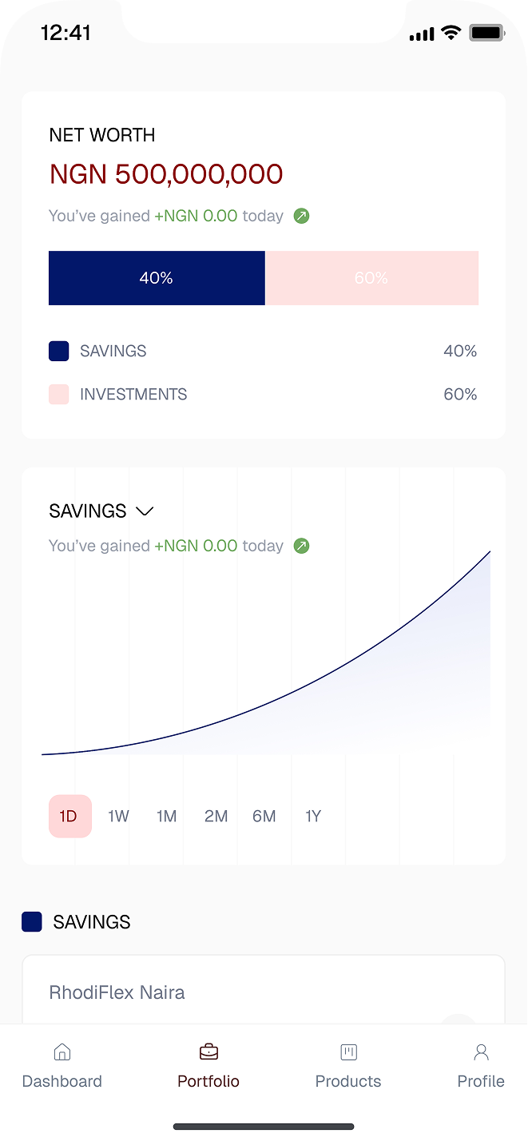The height and width of the screenshot is (1141, 528).
Task: Click the dark blue 40% bar segment
Action: click(x=157, y=278)
